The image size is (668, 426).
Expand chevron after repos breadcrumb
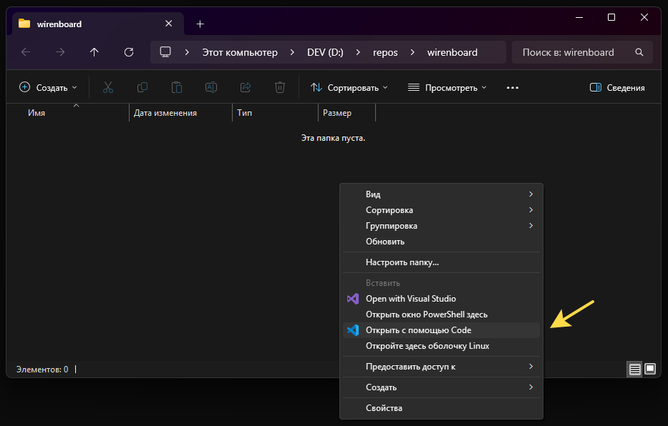pyautogui.click(x=412, y=52)
